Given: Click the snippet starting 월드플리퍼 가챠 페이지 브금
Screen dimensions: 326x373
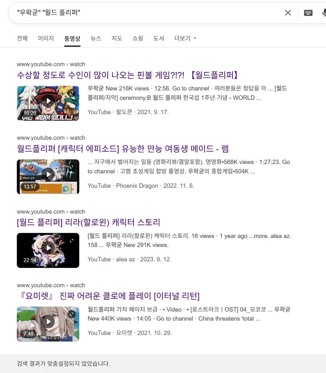Looking at the screenshot, I should [189, 314].
